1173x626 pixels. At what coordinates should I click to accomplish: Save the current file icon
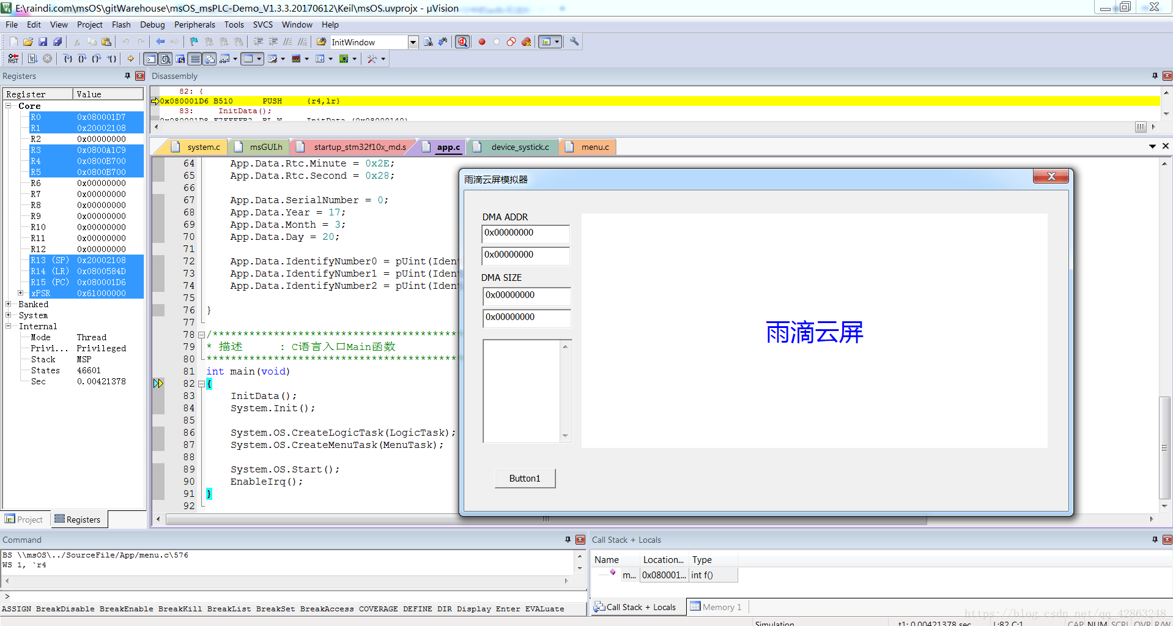[43, 42]
